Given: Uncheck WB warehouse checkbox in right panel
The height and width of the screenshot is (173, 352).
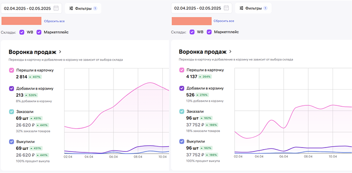Looking at the screenshot, I should click(x=192, y=32).
